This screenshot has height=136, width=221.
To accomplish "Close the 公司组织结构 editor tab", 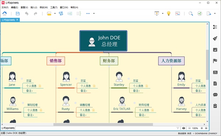I will click(x=17, y=20).
